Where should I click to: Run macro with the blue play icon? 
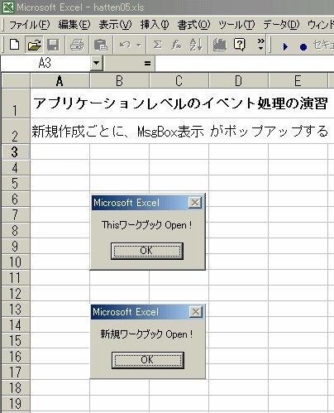pos(285,46)
